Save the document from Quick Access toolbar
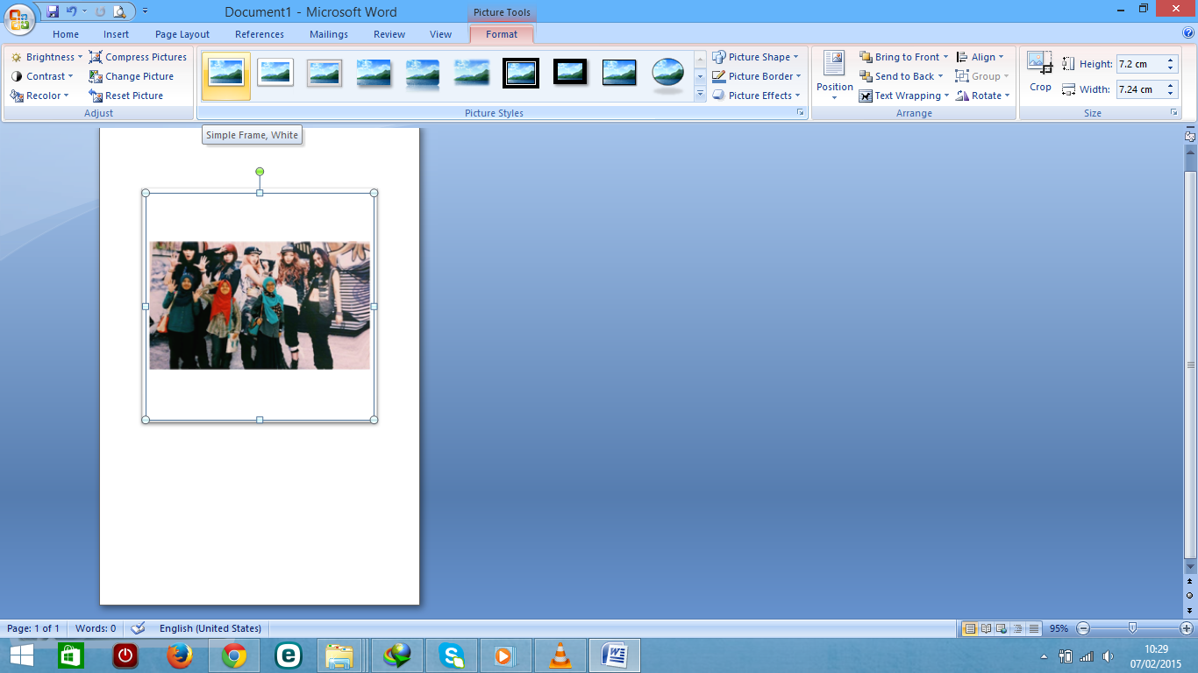 [53, 11]
